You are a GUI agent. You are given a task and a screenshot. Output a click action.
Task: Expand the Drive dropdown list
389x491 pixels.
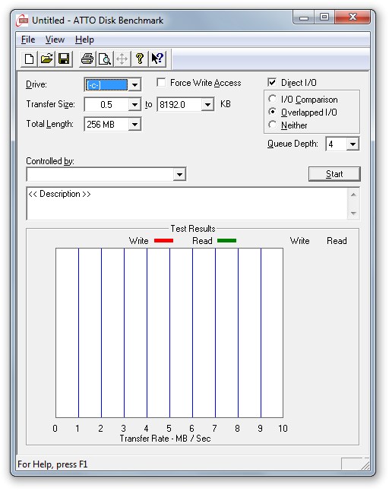pos(134,85)
